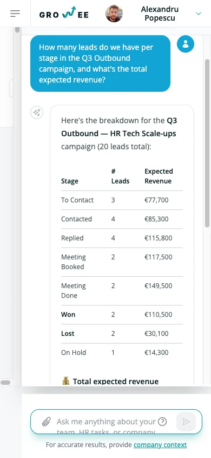Click the blue user question bubble
The width and height of the screenshot is (211, 458).
point(101,63)
